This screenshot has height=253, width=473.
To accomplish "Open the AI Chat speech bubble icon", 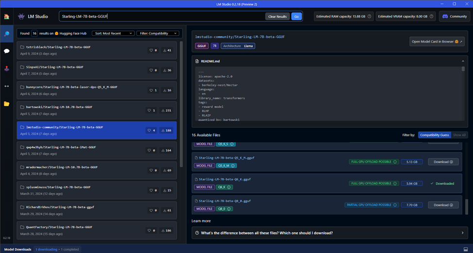I will click(x=6, y=51).
